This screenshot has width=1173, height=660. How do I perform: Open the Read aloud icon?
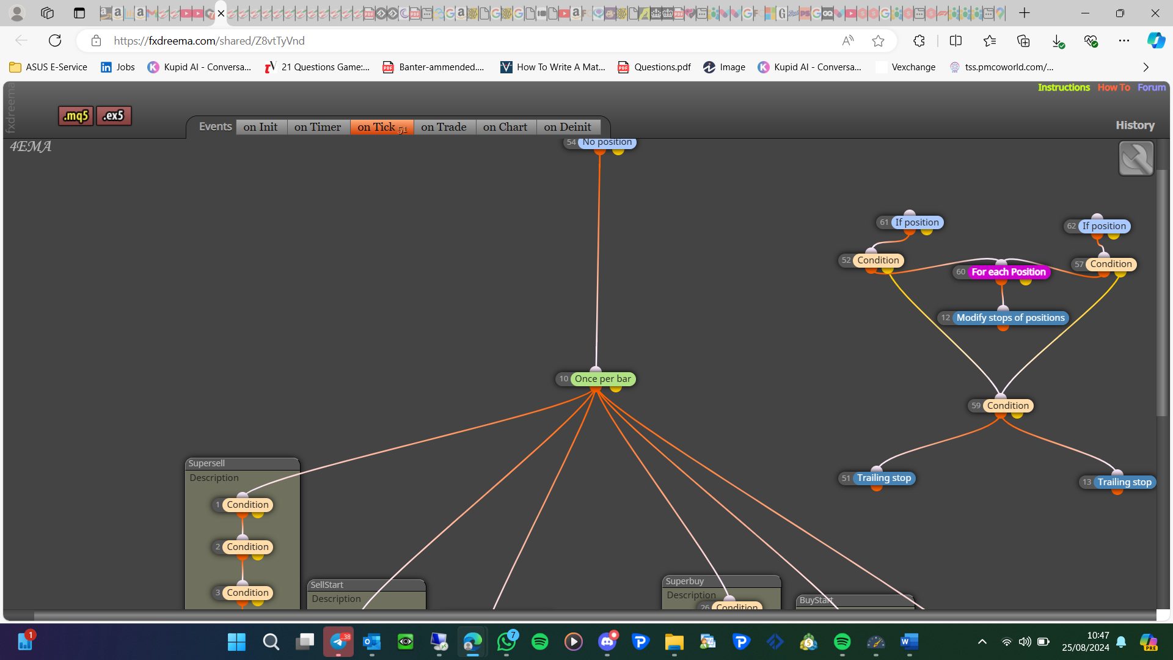(x=848, y=41)
